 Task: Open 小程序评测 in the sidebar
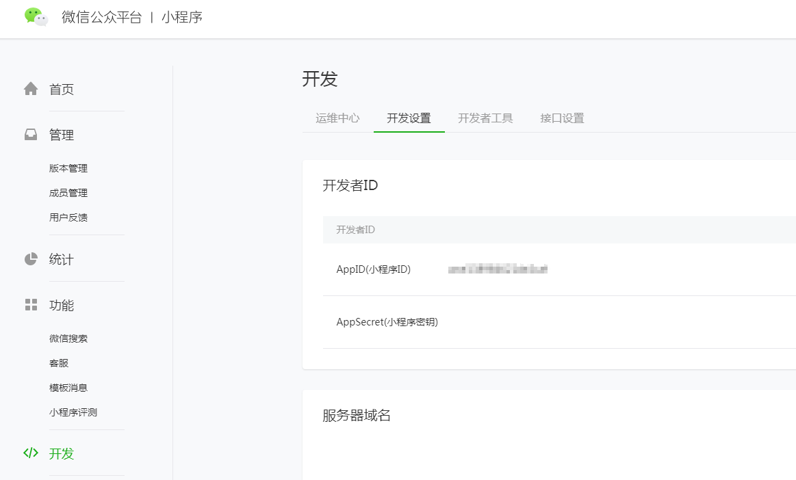(x=73, y=412)
